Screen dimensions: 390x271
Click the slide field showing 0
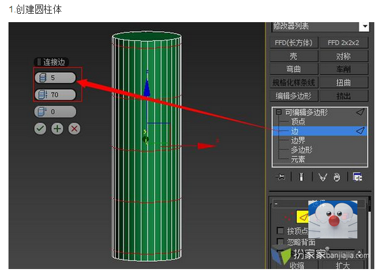(x=56, y=111)
